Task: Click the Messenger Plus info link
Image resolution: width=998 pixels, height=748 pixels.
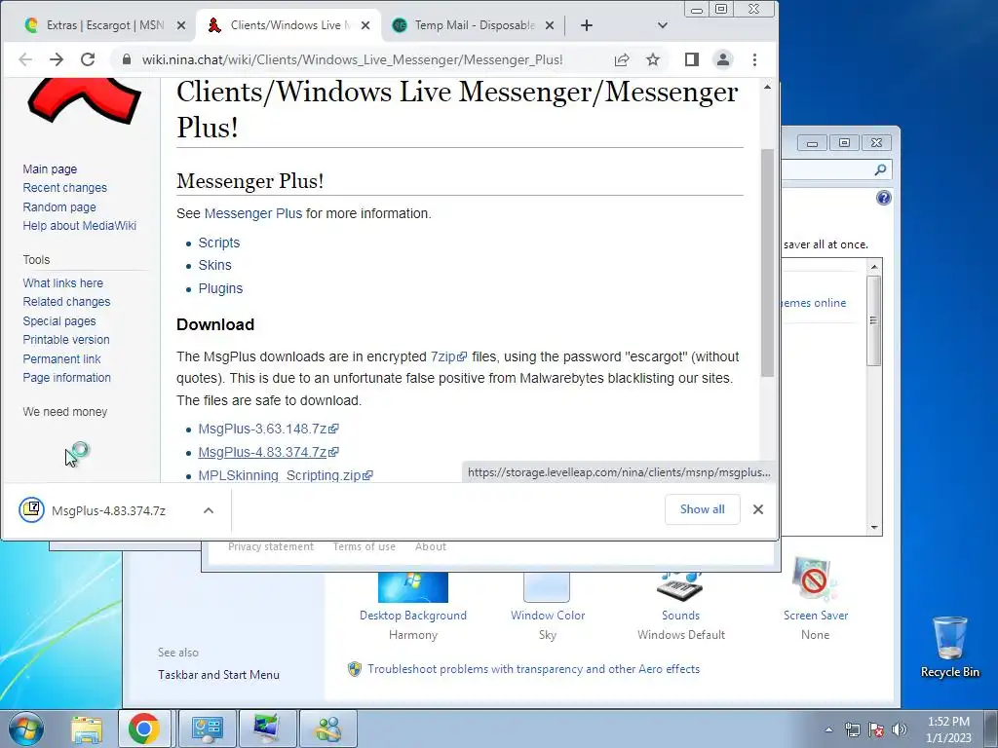Action: [253, 213]
